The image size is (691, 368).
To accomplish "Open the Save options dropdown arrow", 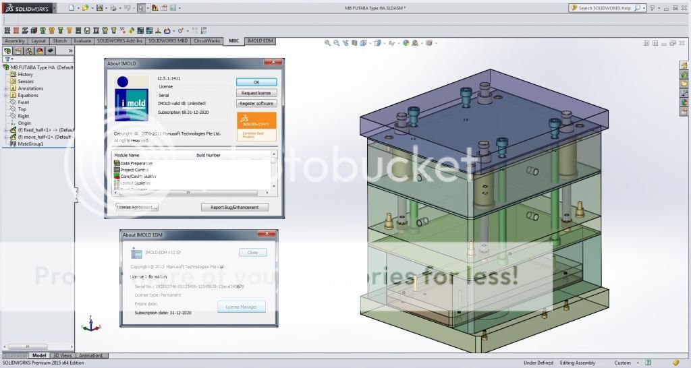I will (106, 8).
